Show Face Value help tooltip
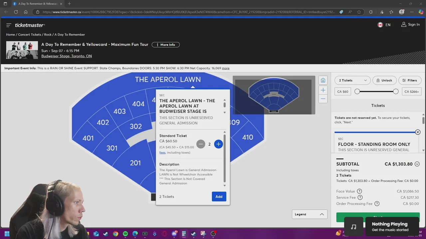 coord(359,191)
